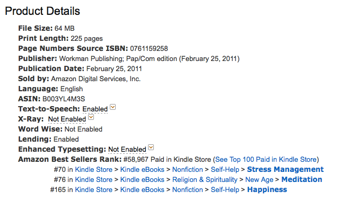This screenshot has height=200, width=339.
Task: Click Nonfiction link in #70 row
Action: (187, 170)
